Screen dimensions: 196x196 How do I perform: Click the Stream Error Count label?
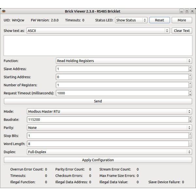click(115, 169)
